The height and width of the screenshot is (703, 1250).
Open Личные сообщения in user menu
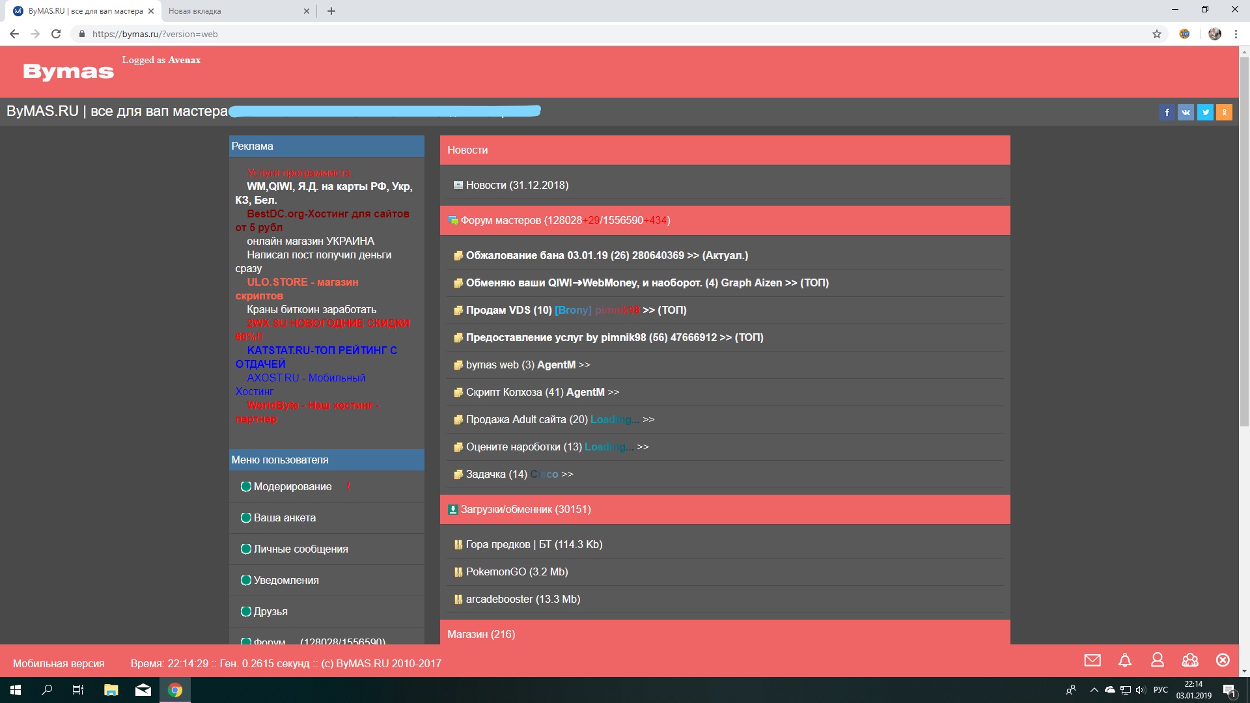(300, 549)
